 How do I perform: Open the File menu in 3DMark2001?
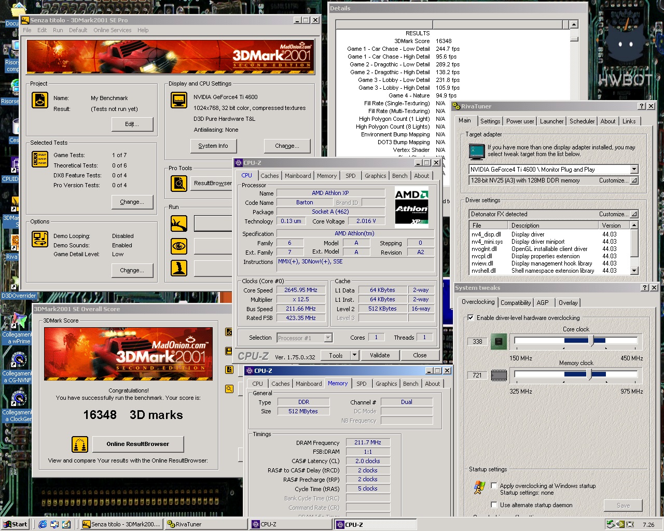pos(27,30)
